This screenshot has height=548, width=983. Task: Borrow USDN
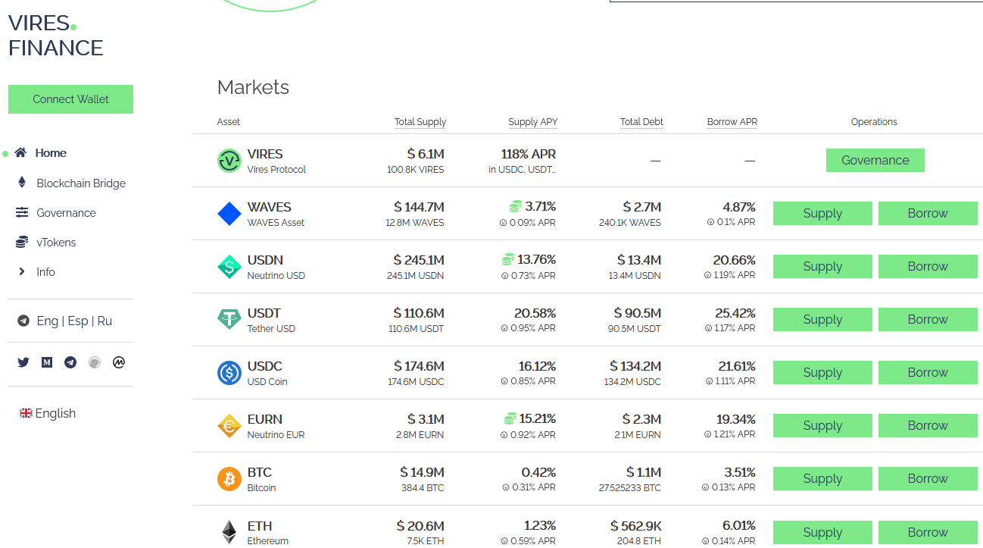click(928, 266)
